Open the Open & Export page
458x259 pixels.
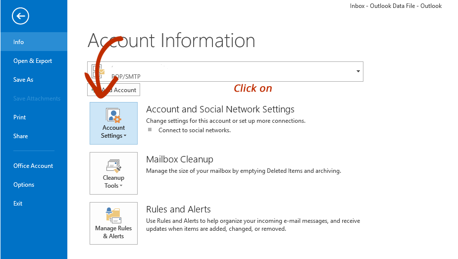point(34,61)
